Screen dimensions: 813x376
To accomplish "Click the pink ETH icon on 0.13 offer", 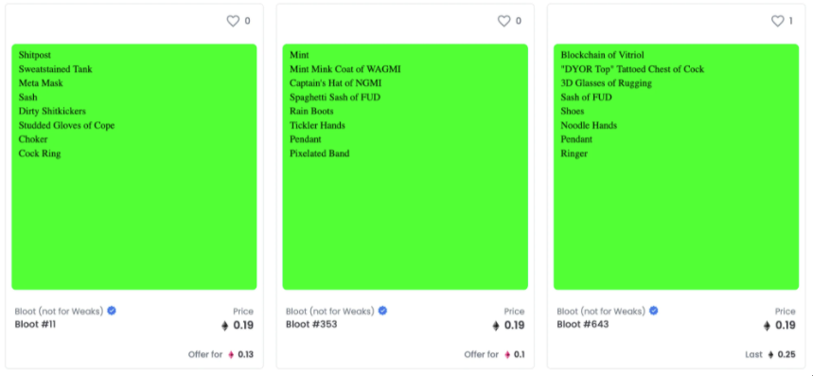I will (231, 355).
